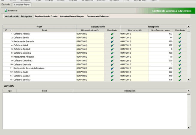Click Recepción Resultado column header
This screenshot has width=196, height=135.
tap(180, 30)
